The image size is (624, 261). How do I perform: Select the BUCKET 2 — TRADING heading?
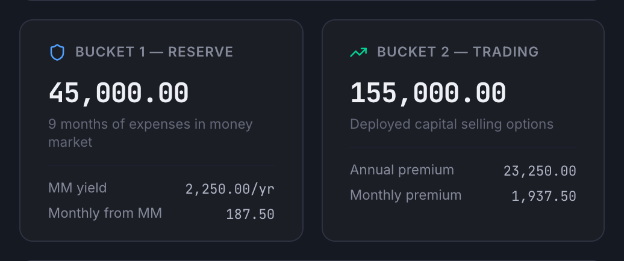[x=458, y=52]
